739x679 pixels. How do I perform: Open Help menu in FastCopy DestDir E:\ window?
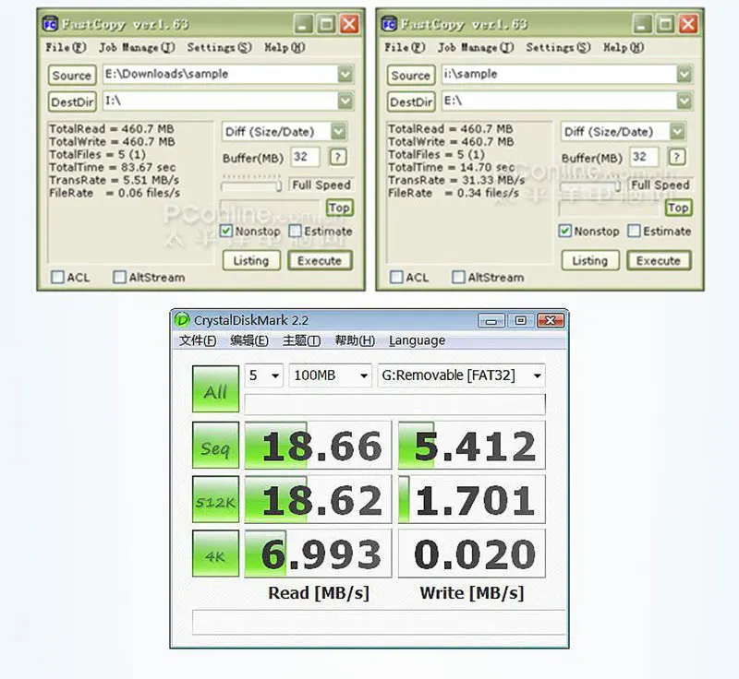(624, 47)
